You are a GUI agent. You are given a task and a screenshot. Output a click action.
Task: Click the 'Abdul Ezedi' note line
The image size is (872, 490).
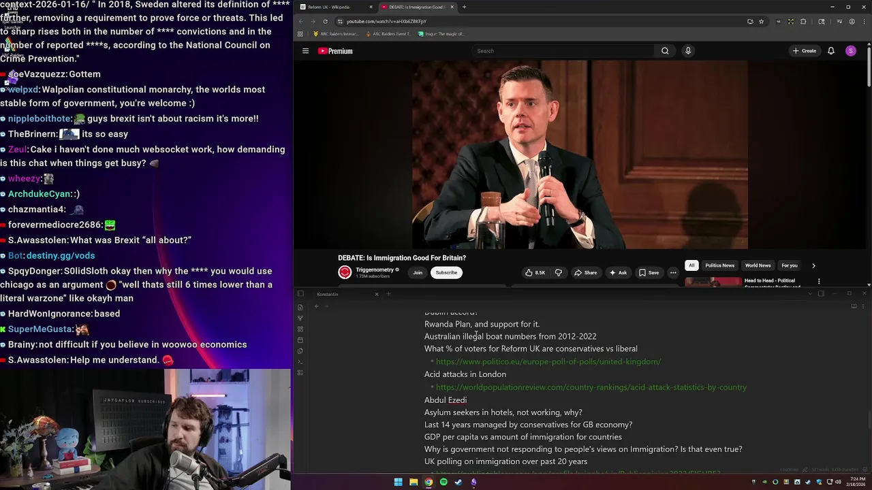click(446, 400)
